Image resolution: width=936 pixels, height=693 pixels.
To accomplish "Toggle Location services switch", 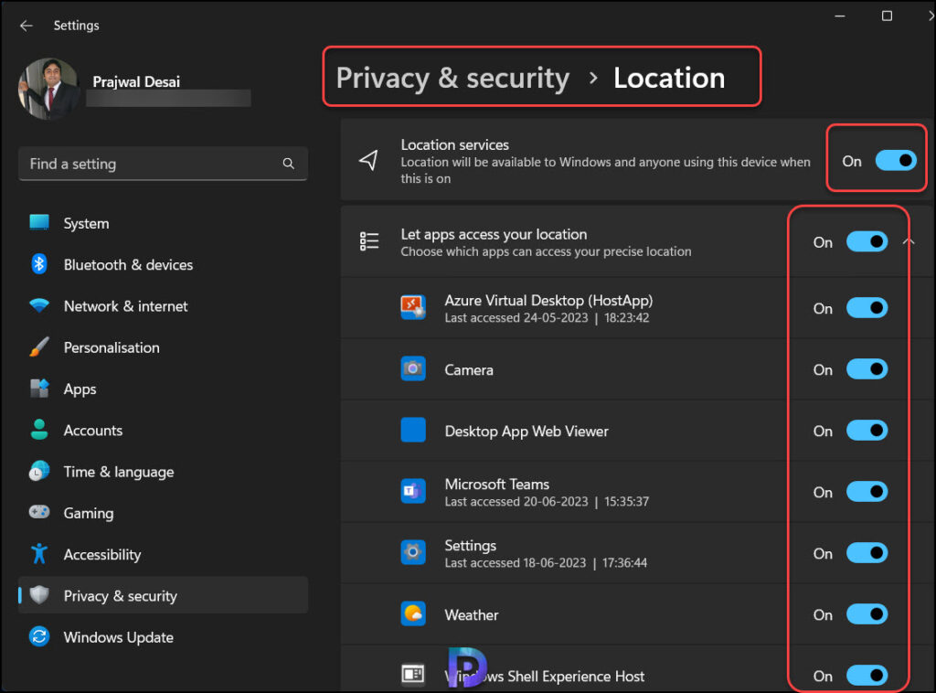I will click(896, 161).
